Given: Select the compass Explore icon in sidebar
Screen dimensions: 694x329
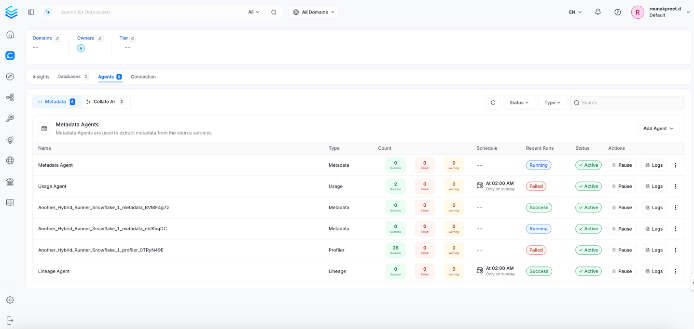Looking at the screenshot, I should coord(10,76).
